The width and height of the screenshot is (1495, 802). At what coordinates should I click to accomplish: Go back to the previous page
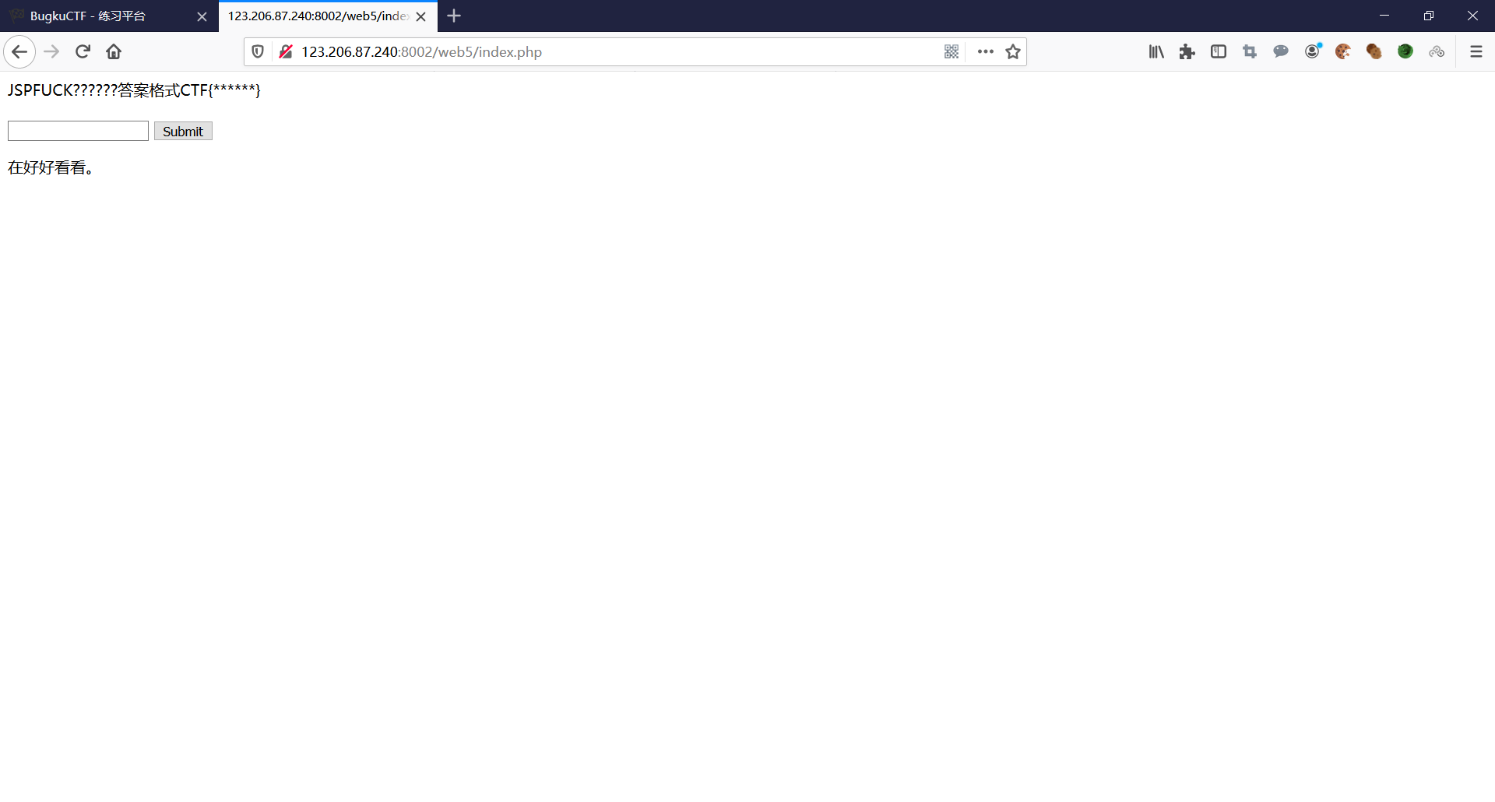pos(19,52)
